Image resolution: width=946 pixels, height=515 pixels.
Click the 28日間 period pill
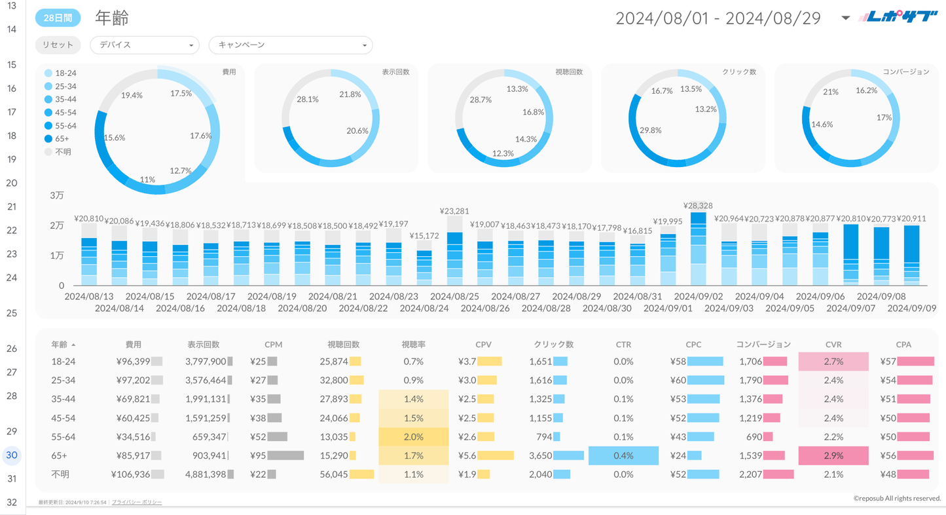coord(58,18)
